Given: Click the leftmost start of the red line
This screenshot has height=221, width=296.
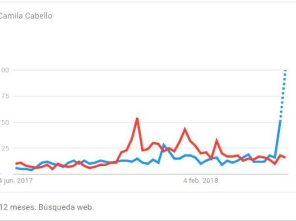Looking at the screenshot, I should pos(16,163).
